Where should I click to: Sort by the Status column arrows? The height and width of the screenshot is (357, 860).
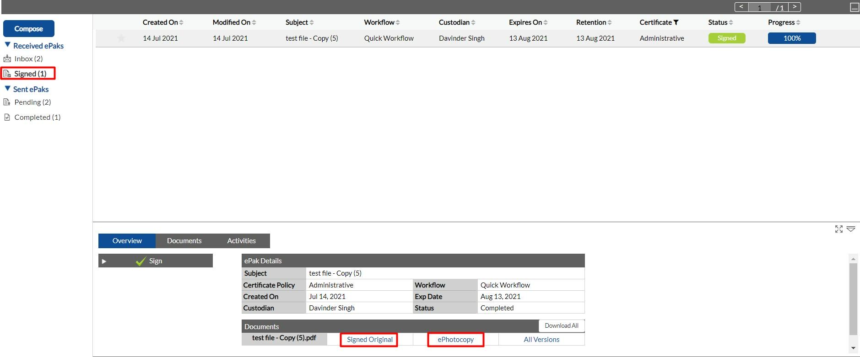[x=731, y=22]
